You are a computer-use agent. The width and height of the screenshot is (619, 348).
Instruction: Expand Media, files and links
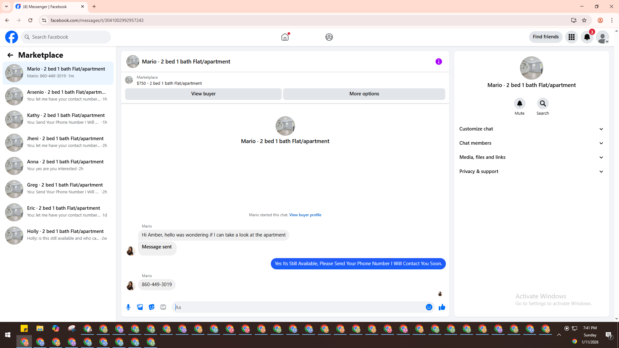[532, 157]
